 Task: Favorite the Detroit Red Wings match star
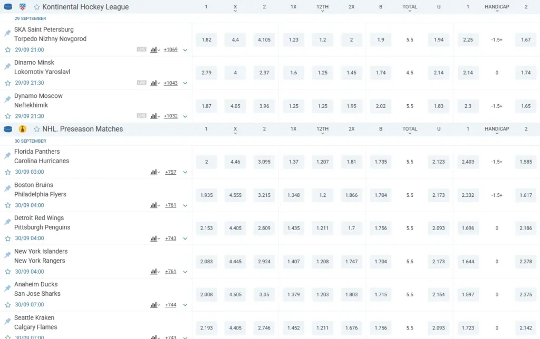click(x=7, y=238)
